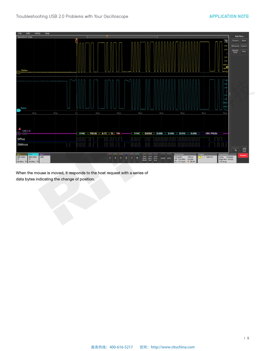Click the red Stopped button
This screenshot has width=271, height=351.
pos(243,155)
